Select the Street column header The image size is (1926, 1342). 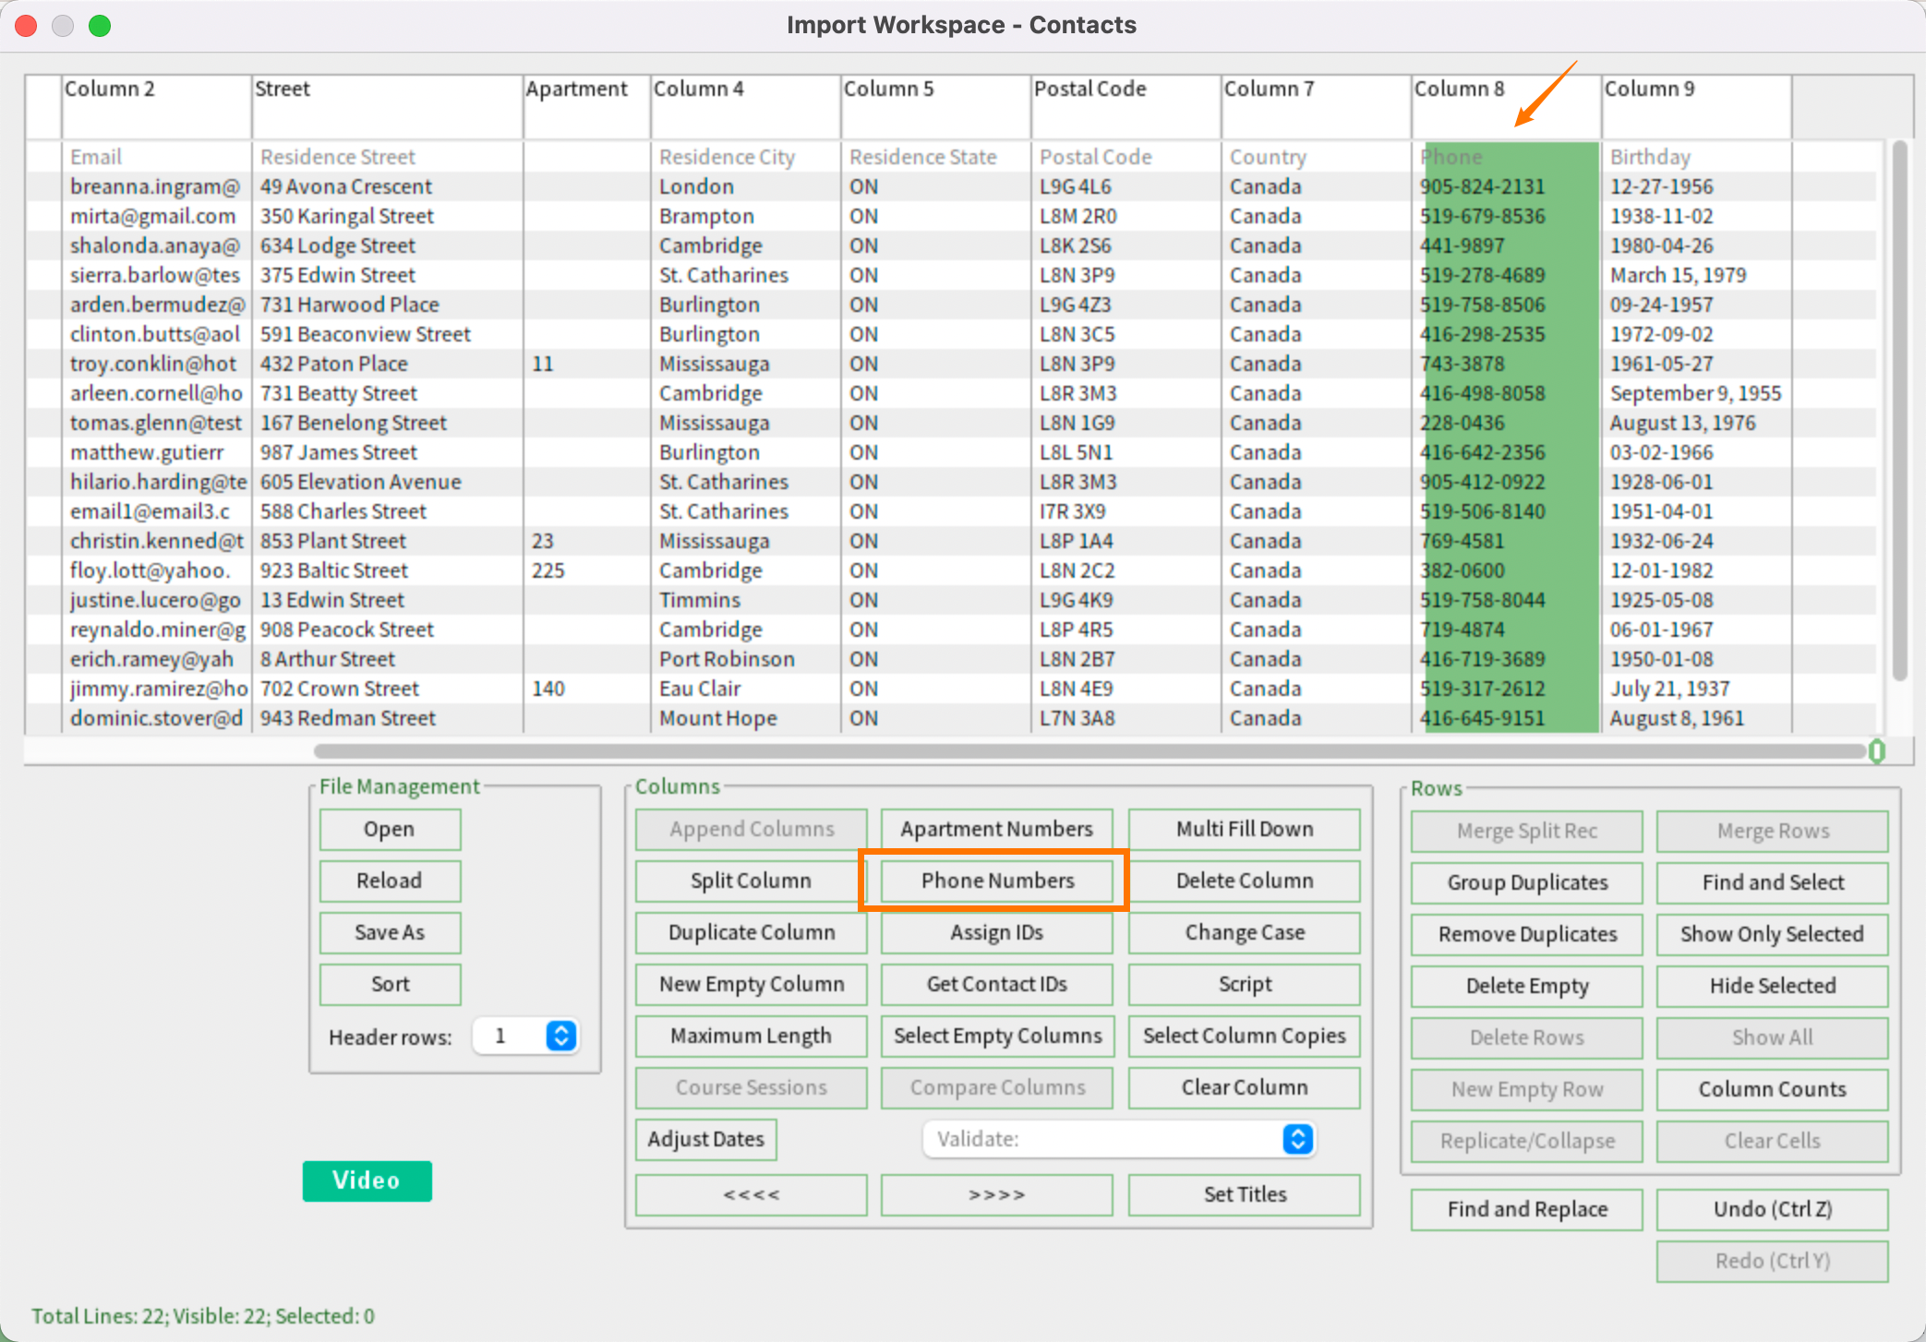point(387,106)
